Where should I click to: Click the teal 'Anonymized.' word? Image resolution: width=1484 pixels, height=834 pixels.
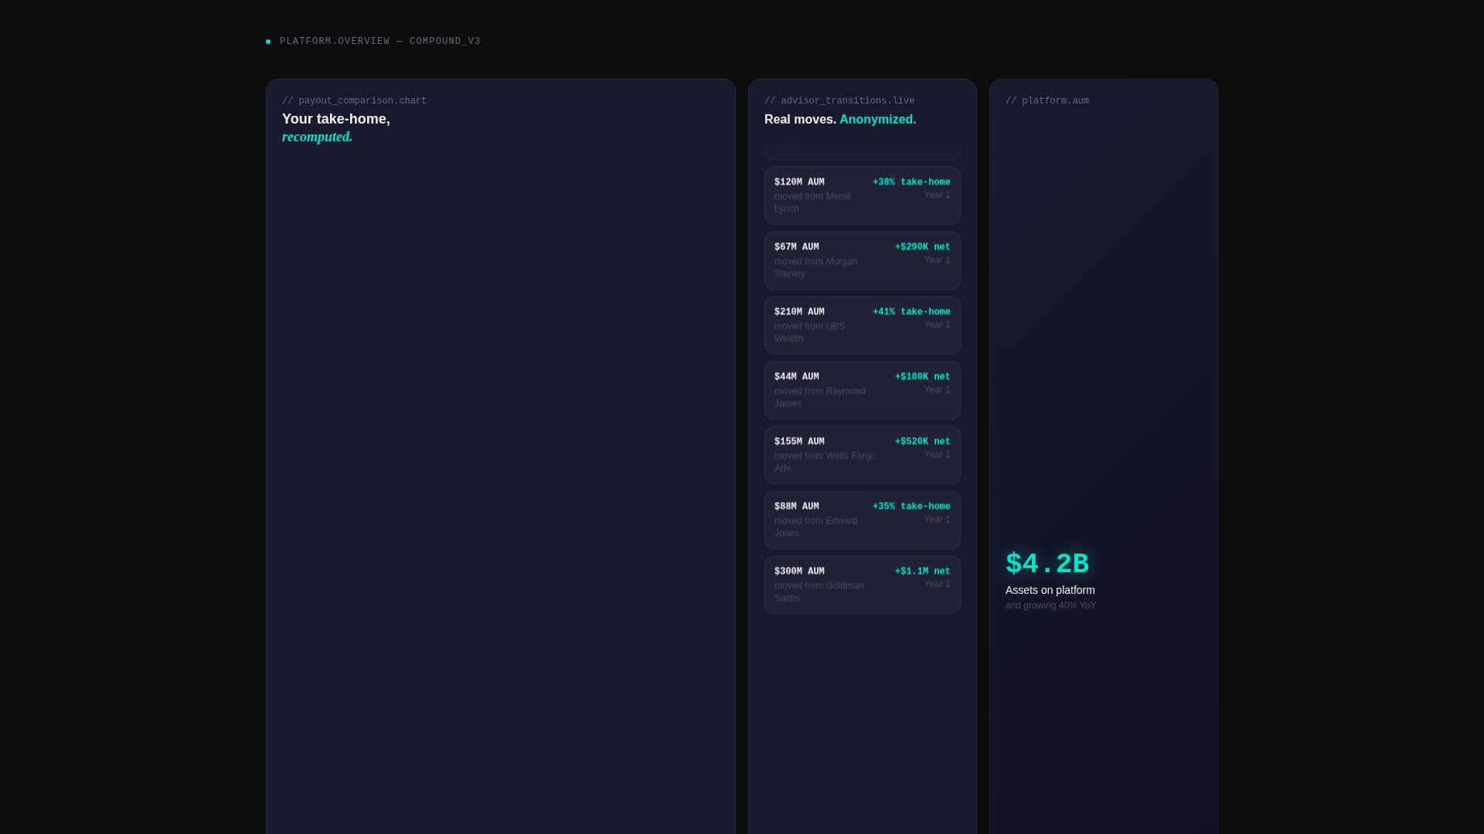click(878, 120)
